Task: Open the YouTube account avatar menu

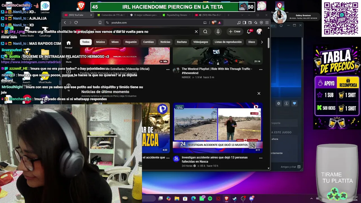Action: [259, 32]
